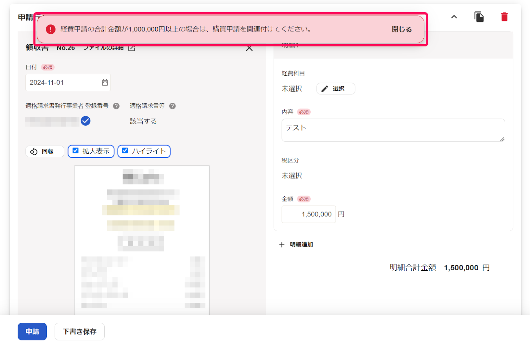Click the 明細合計金額 total 1,500,000

461,268
